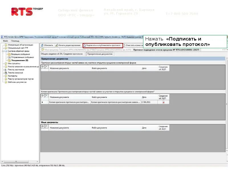The image size is (228, 171).
Task: Add document in Протокол рассмотрения section
Action: coord(43,67)
